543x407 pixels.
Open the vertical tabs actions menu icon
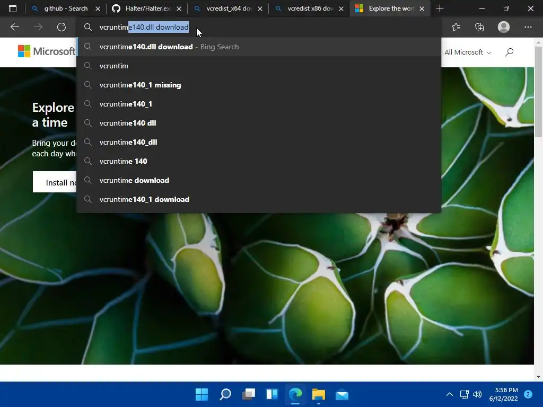13,8
